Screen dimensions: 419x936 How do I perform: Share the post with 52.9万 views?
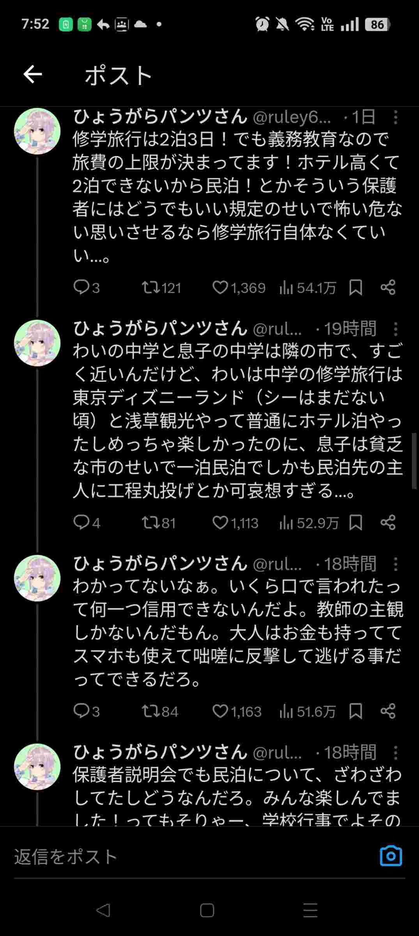pyautogui.click(x=388, y=523)
